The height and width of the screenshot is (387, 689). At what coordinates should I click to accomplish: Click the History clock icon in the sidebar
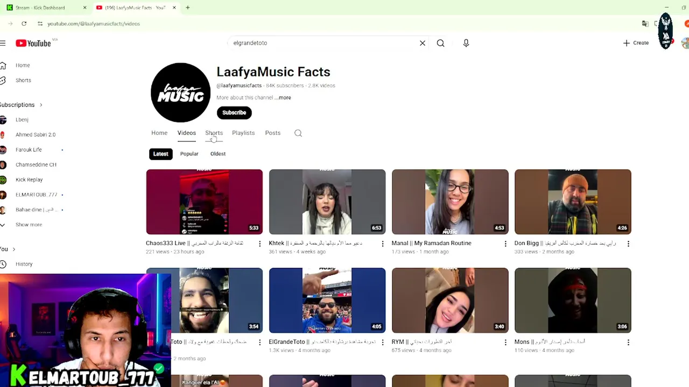3,264
